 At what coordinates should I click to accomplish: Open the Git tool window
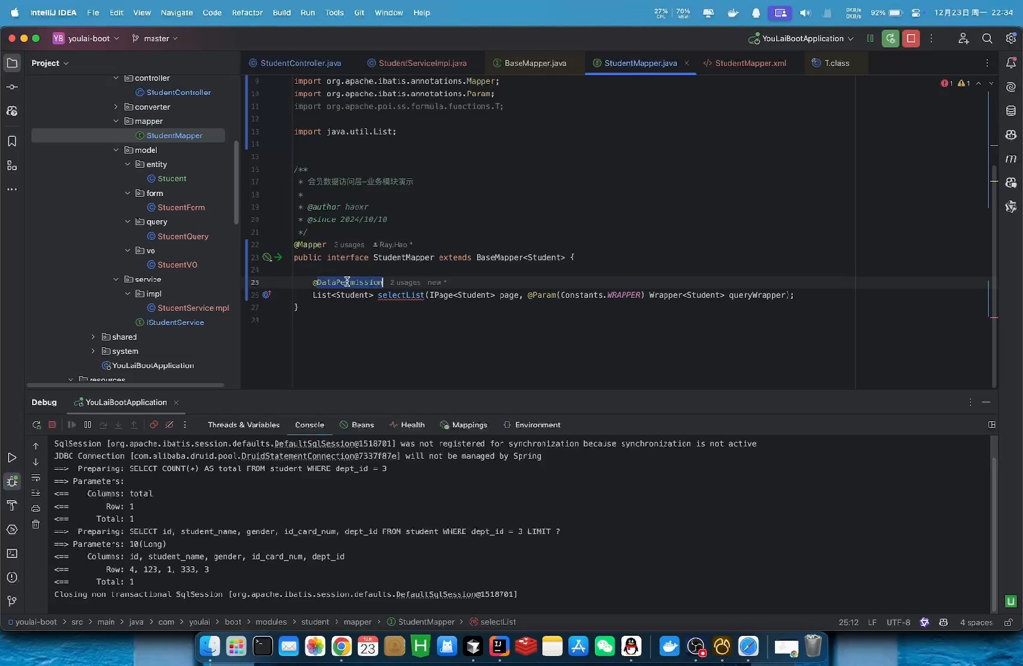tap(12, 601)
